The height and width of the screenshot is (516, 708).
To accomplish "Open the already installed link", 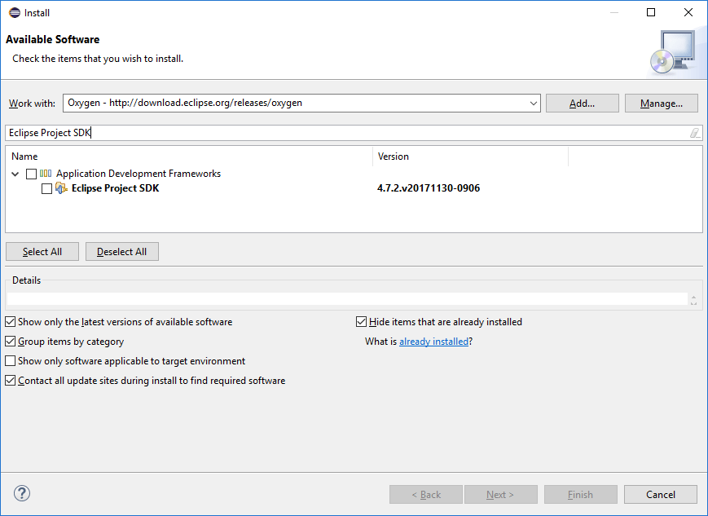I will click(433, 341).
